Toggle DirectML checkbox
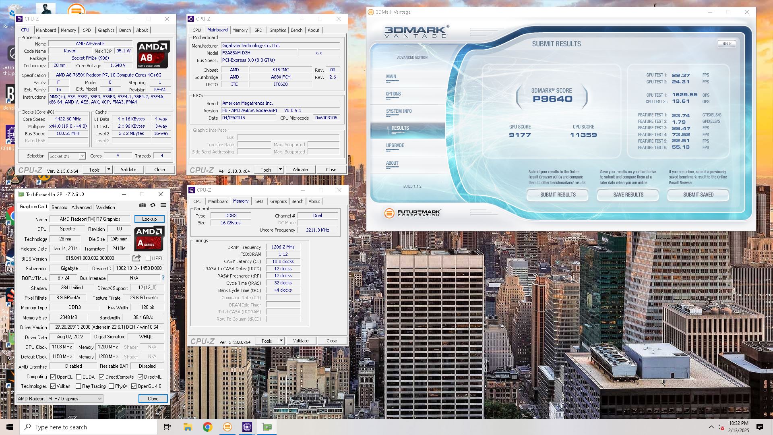Screen dimensions: 773x435 (140, 377)
